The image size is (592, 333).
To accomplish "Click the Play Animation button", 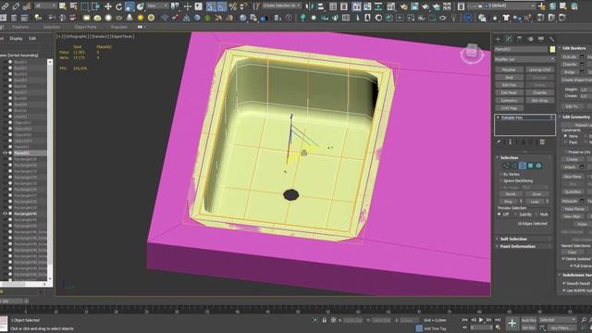I will 481,320.
